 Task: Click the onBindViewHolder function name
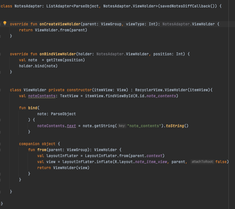(x=58, y=54)
